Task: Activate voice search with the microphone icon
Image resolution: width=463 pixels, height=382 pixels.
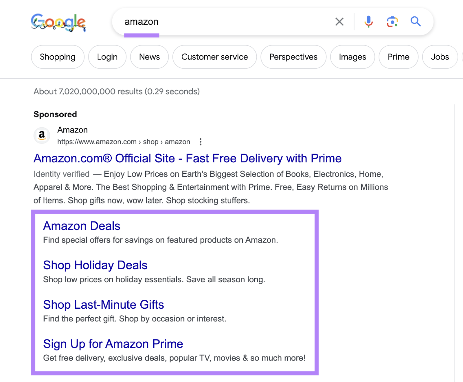Action: point(368,21)
